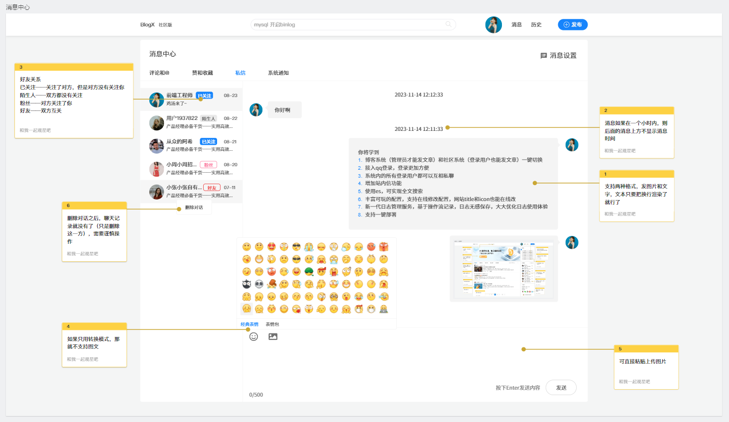The image size is (729, 422).
Task: Open the 系统通知 tab
Action: click(278, 73)
